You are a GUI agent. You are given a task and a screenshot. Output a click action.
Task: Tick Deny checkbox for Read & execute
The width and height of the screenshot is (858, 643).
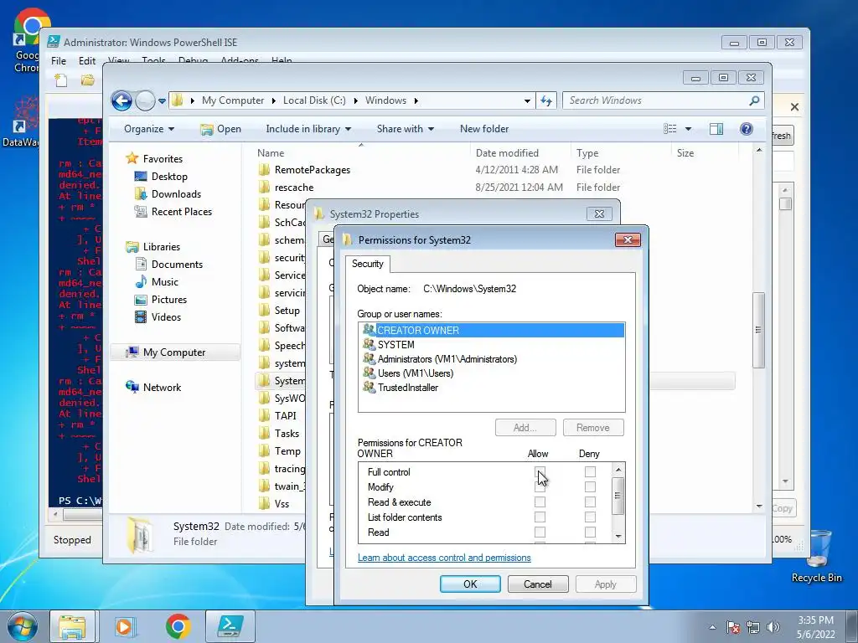pyautogui.click(x=590, y=502)
